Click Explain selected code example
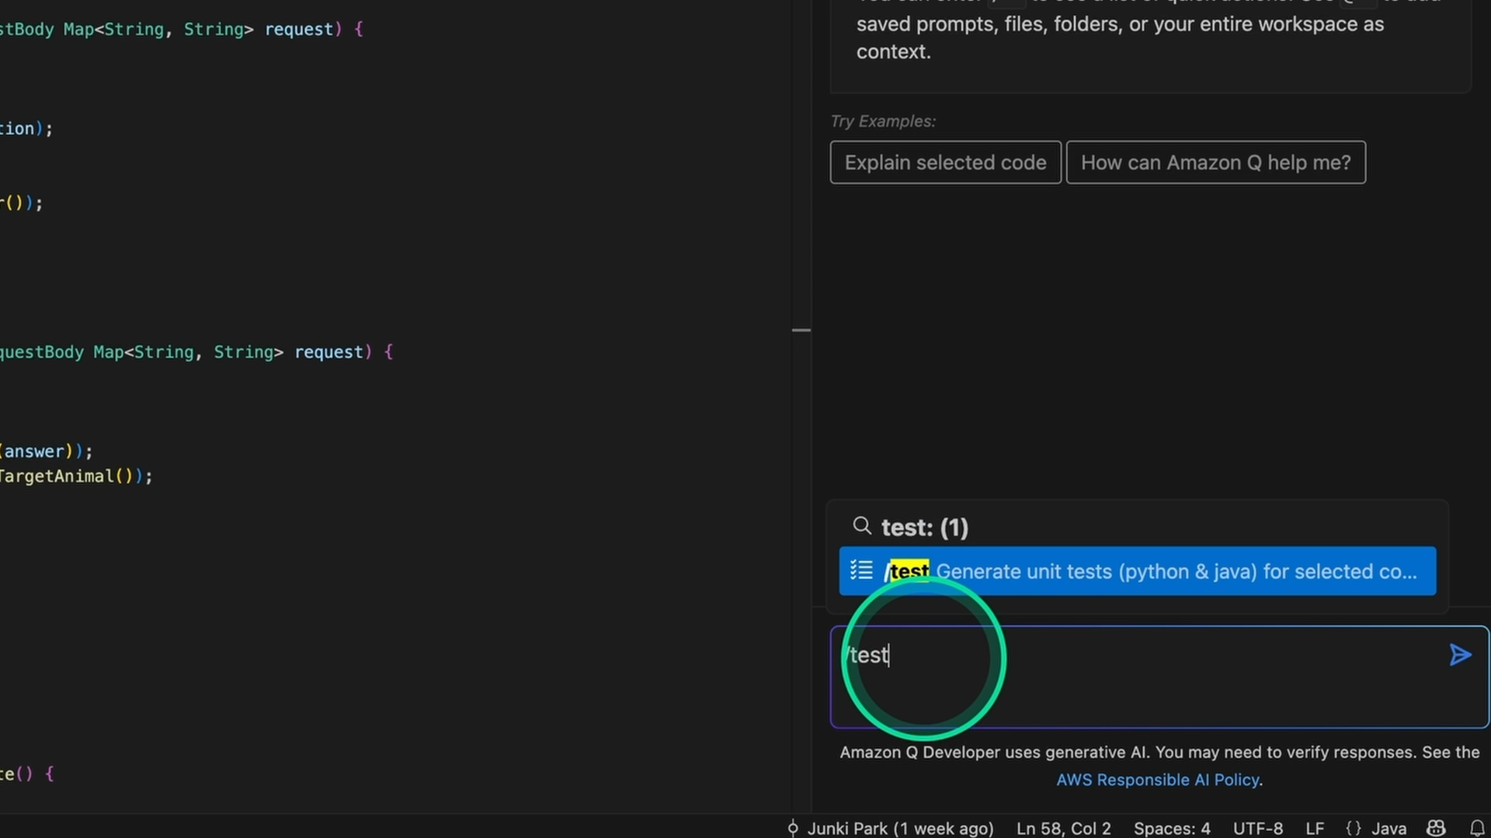 pos(945,163)
